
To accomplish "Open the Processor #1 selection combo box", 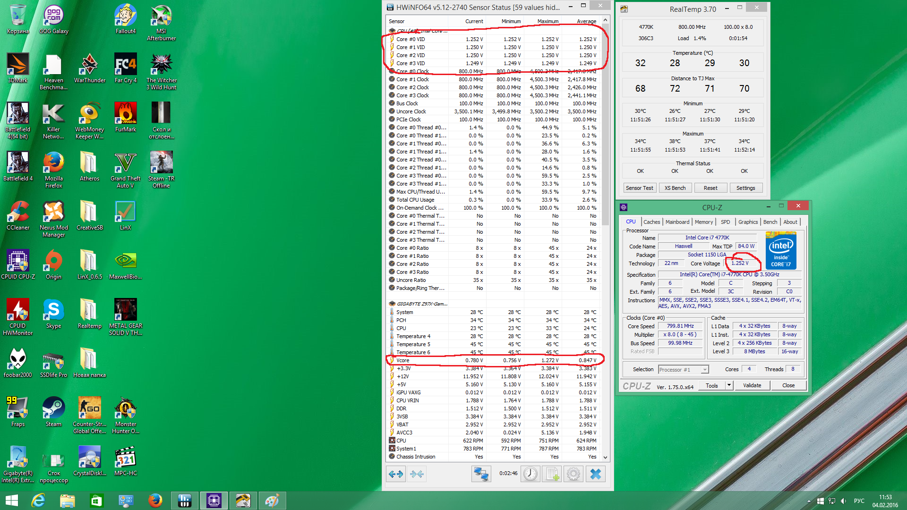I will click(684, 370).
